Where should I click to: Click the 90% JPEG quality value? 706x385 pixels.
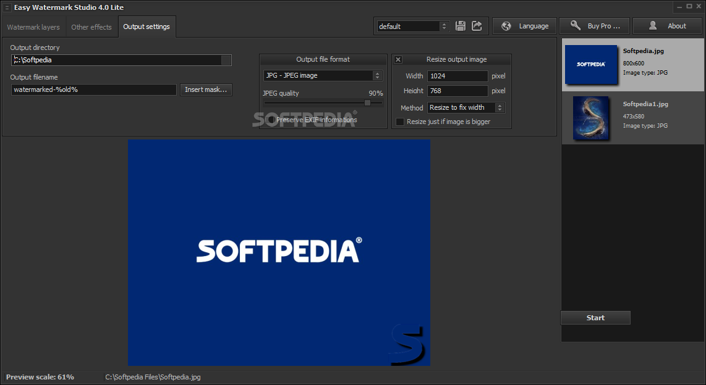[375, 93]
